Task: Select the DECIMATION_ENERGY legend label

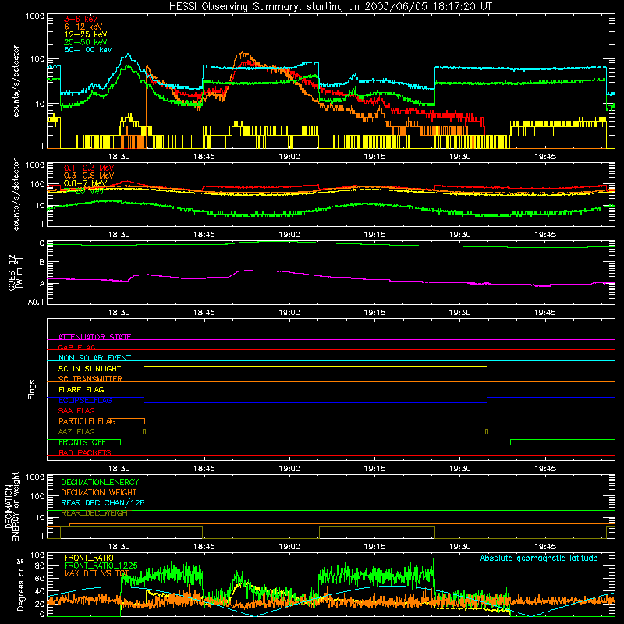Action: click(x=100, y=482)
